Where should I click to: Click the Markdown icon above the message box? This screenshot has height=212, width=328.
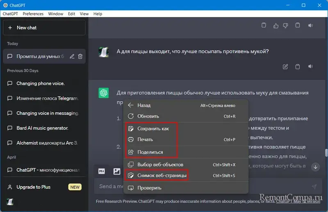coord(102,171)
